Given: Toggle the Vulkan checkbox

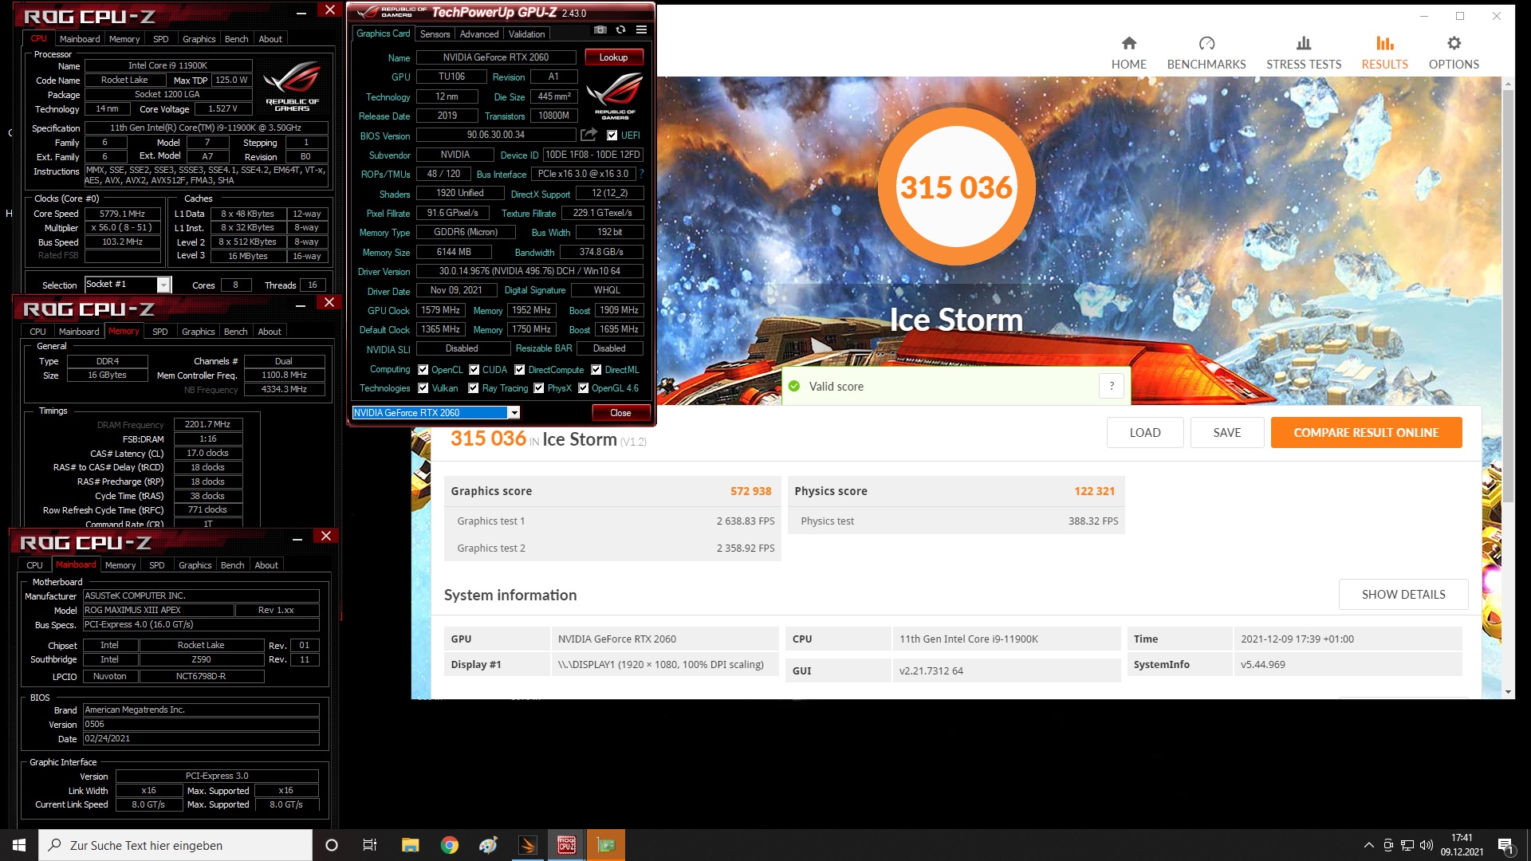Looking at the screenshot, I should pyautogui.click(x=423, y=388).
